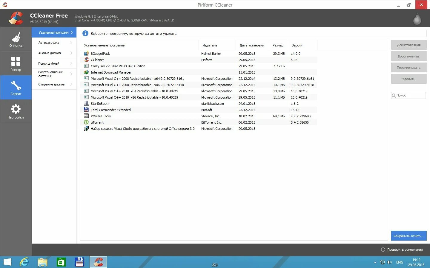Screen dimensions: 430x268
Task: Click the refresh icon beside update link
Action: point(383,250)
